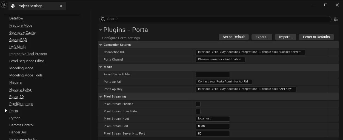Select Porta in the sidebar
This screenshot has width=343, height=140.
(13, 111)
